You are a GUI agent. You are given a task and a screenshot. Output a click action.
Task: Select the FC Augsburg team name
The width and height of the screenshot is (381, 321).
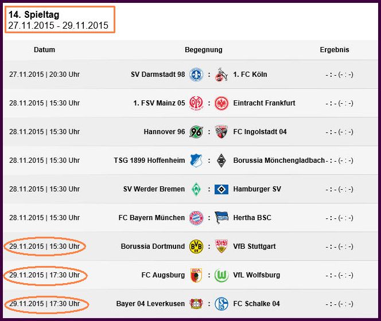[x=163, y=275]
